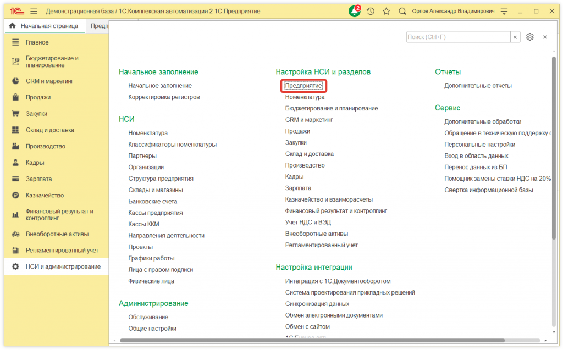563x350 pixels.
Task: Open the favorites star icon
Action: click(x=387, y=10)
